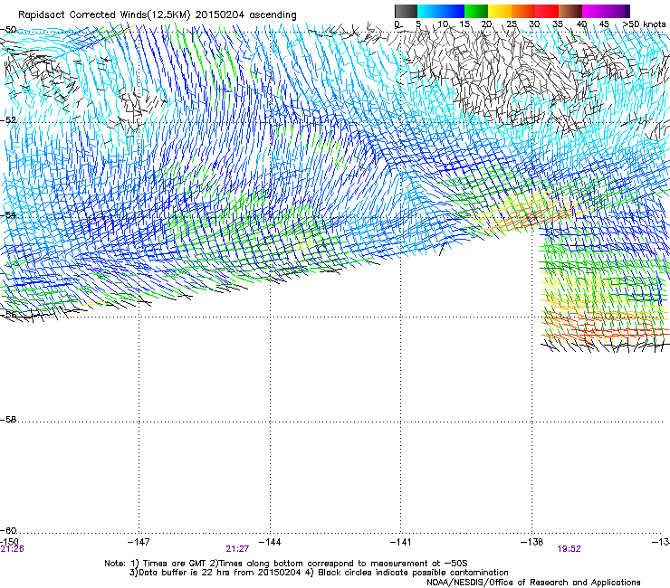Viewport: 670px width, 588px height.
Task: Click the 19:52 swath time label
Action: click(x=569, y=549)
